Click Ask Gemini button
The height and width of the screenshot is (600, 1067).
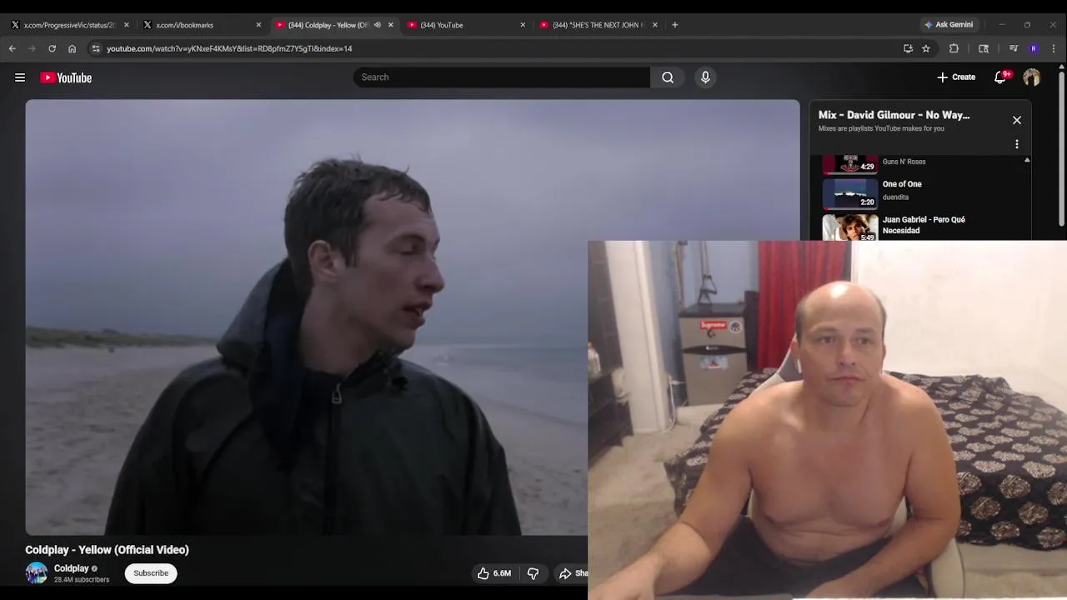click(949, 25)
